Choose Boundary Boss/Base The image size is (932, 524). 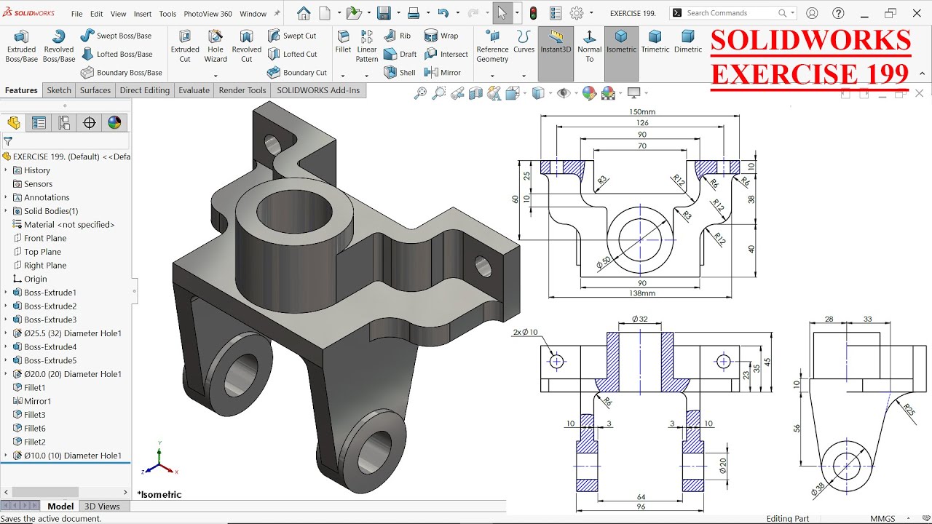coord(121,72)
